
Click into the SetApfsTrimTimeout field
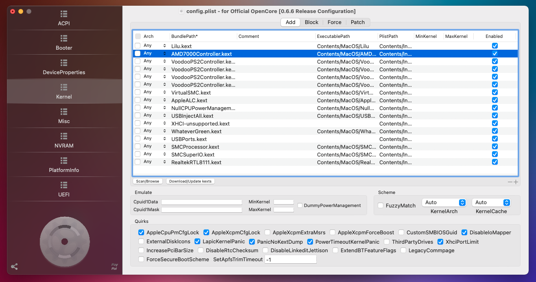290,260
